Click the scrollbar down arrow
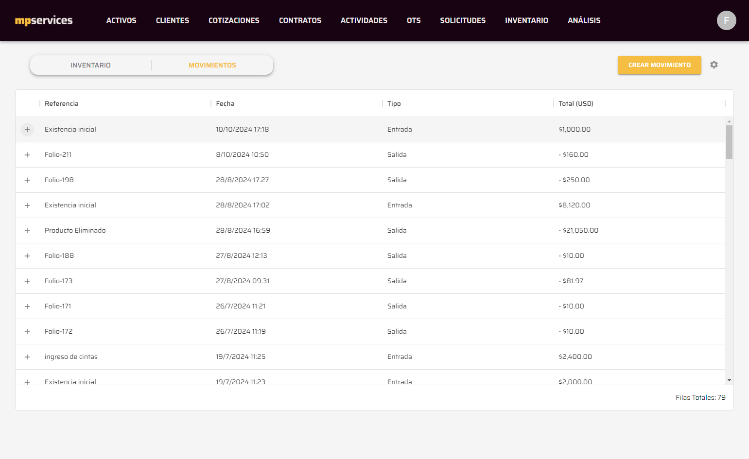Image resolution: width=749 pixels, height=459 pixels. coord(729,380)
